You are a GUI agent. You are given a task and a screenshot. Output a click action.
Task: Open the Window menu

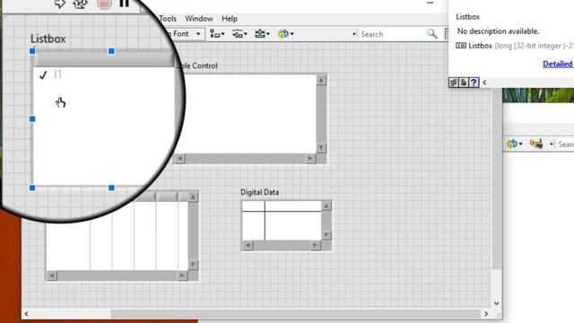coord(199,18)
